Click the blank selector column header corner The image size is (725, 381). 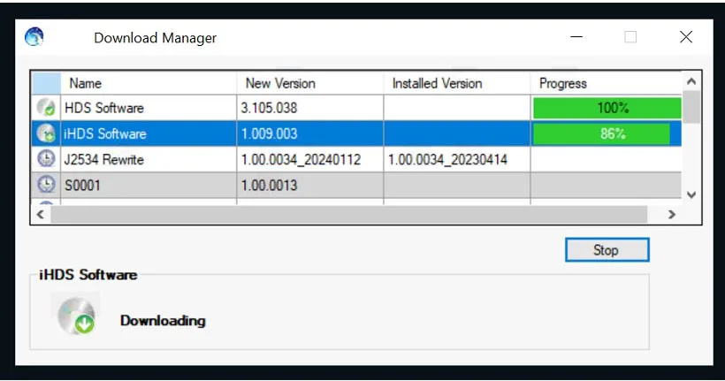click(x=46, y=83)
